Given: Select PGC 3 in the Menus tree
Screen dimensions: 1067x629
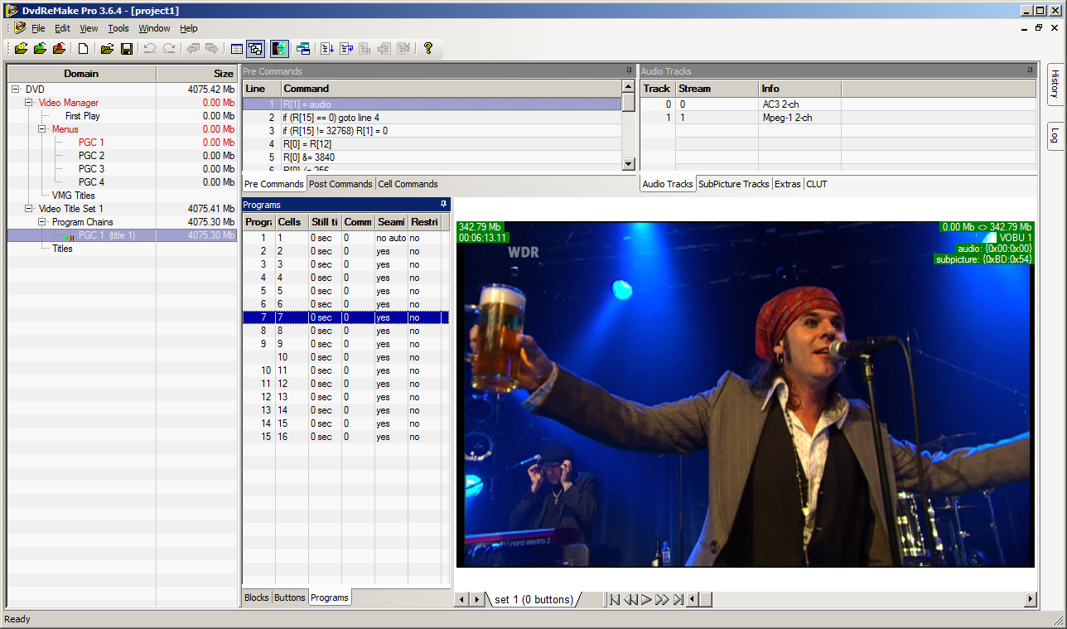Looking at the screenshot, I should (x=91, y=169).
